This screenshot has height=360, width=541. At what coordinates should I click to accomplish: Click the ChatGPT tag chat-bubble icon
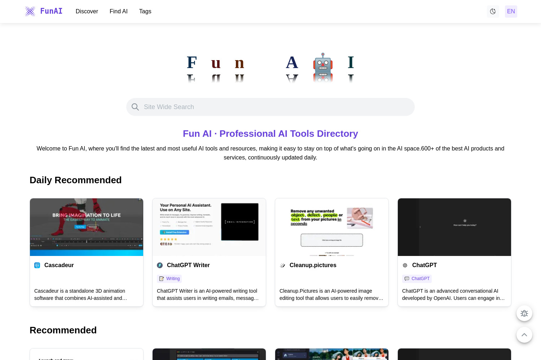[x=407, y=279]
